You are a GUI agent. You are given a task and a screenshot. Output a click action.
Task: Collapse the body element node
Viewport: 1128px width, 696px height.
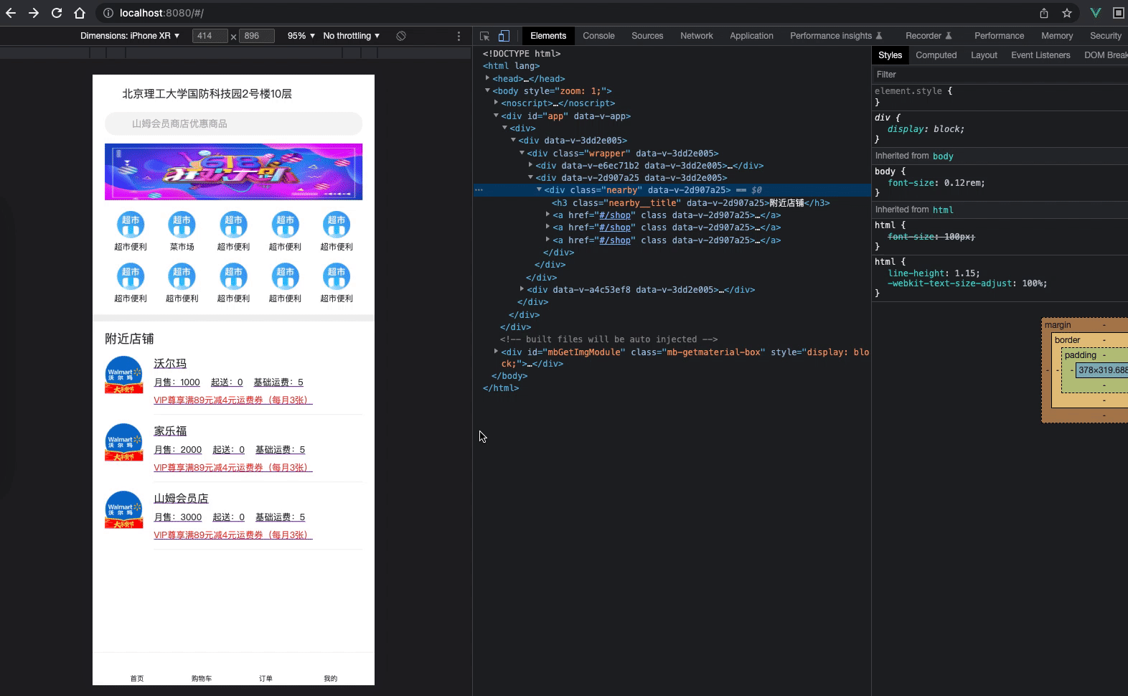point(487,90)
